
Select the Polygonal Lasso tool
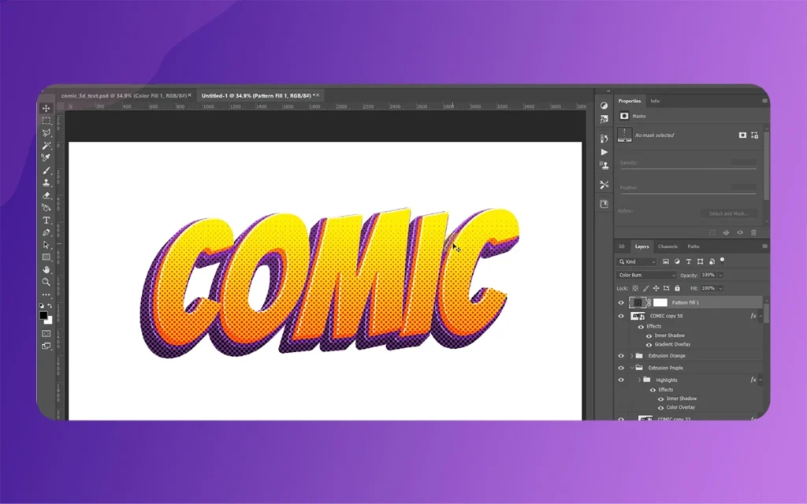point(46,133)
